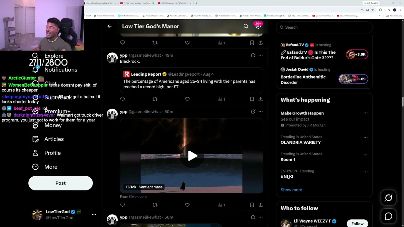Open the YouTube Converter bookmark
404x227 pixels.
[177, 16]
